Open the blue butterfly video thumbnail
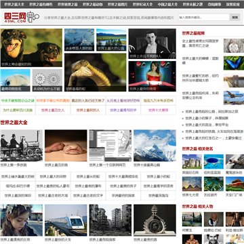Viewport: 244px width, 244px height. [x=234, y=63]
